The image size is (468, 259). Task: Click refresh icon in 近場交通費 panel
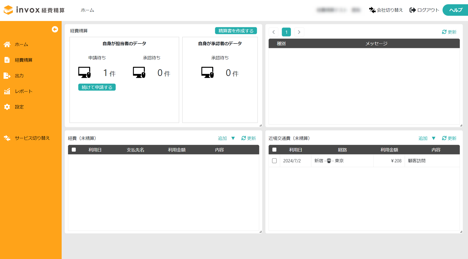[444, 138]
